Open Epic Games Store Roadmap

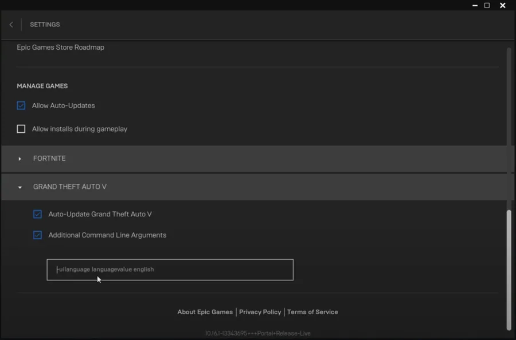pos(61,48)
